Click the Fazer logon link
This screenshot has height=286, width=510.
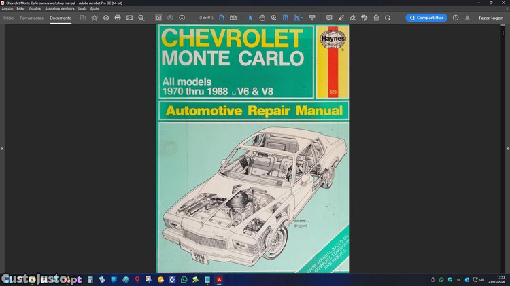coord(490,18)
